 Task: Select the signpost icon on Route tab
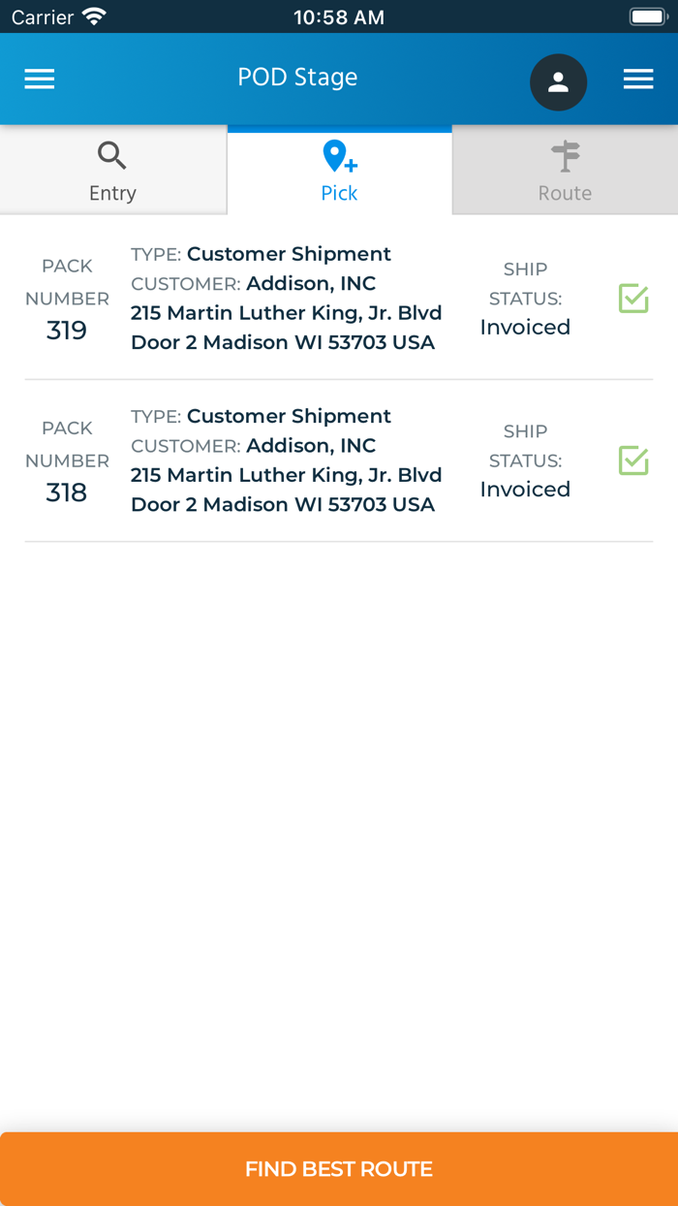pyautogui.click(x=565, y=155)
